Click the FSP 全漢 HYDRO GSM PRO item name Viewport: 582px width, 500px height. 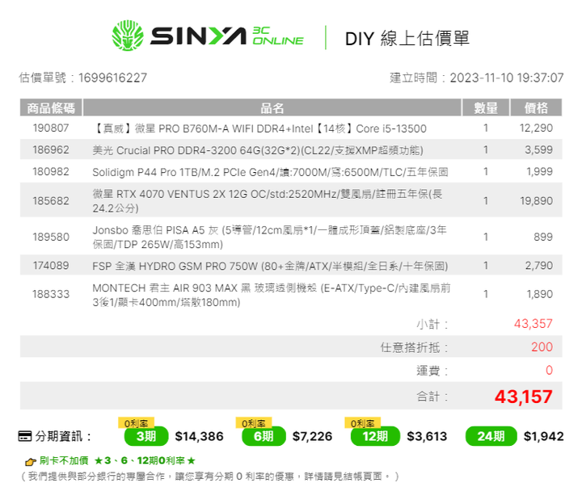(270, 266)
